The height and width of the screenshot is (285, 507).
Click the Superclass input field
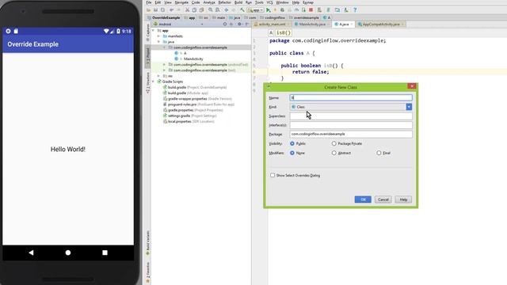click(x=351, y=116)
